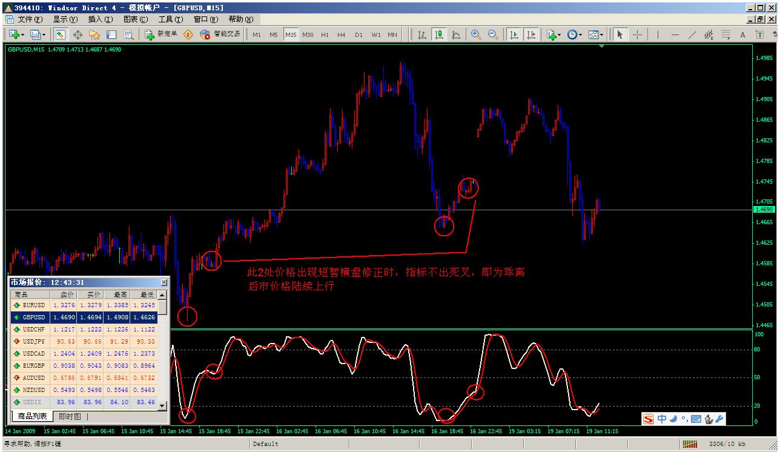Click the zoom in magnifier icon
This screenshot has height=452, width=780.
pos(475,35)
